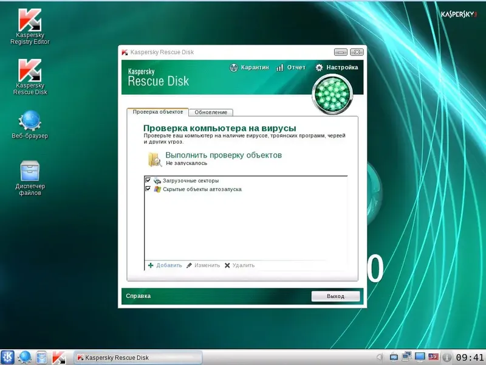Click the Kaspersky icon in the taskbar
Screen dimensions: 486x365
(x=60, y=358)
